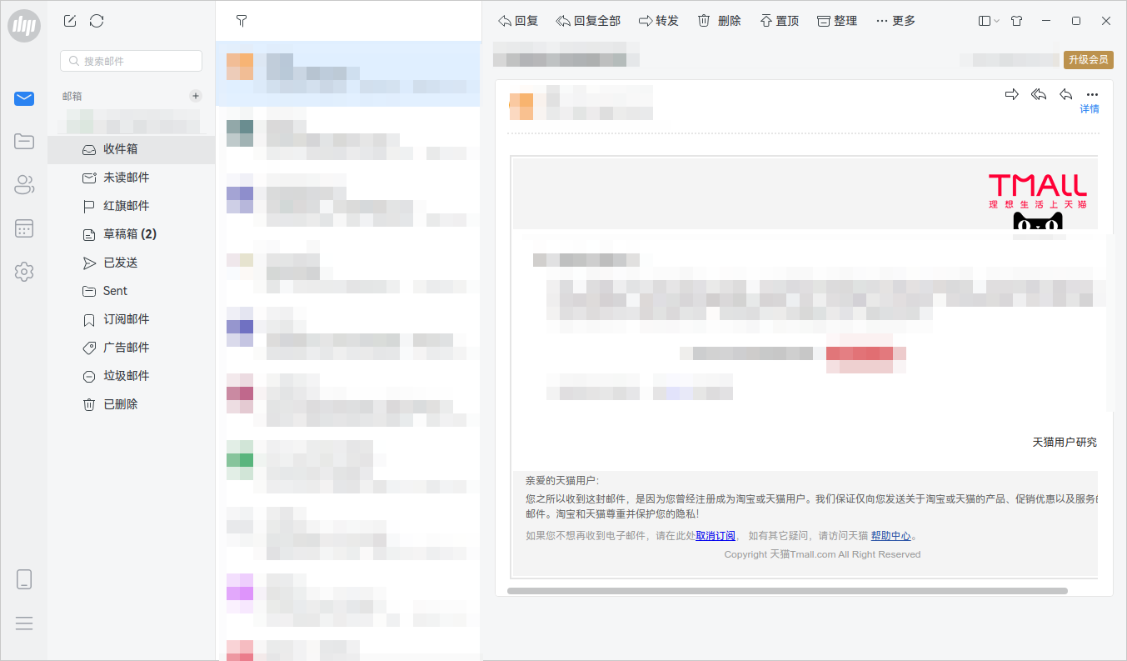Open the hamburger menu at bottom left
The width and height of the screenshot is (1127, 661).
(x=24, y=623)
